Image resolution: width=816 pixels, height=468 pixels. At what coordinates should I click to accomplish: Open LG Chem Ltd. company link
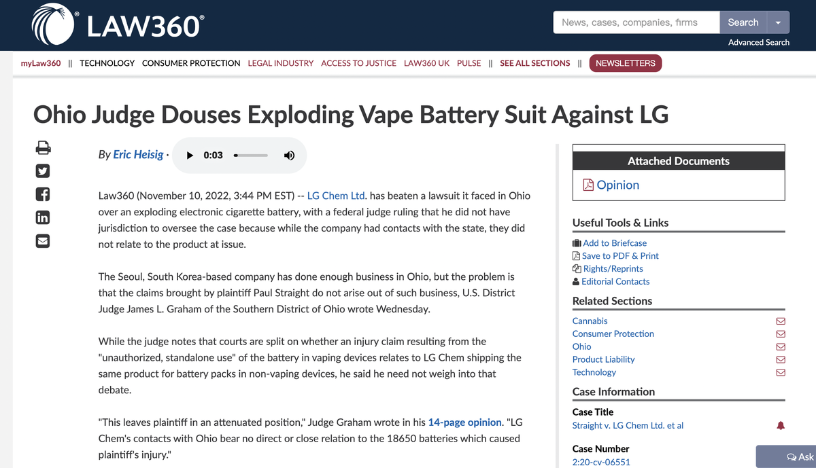[x=337, y=196]
